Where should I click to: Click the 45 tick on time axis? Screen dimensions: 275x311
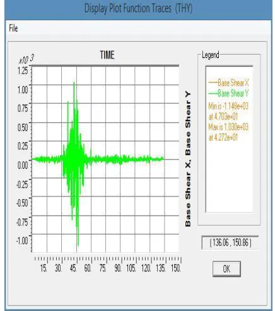tap(73, 268)
